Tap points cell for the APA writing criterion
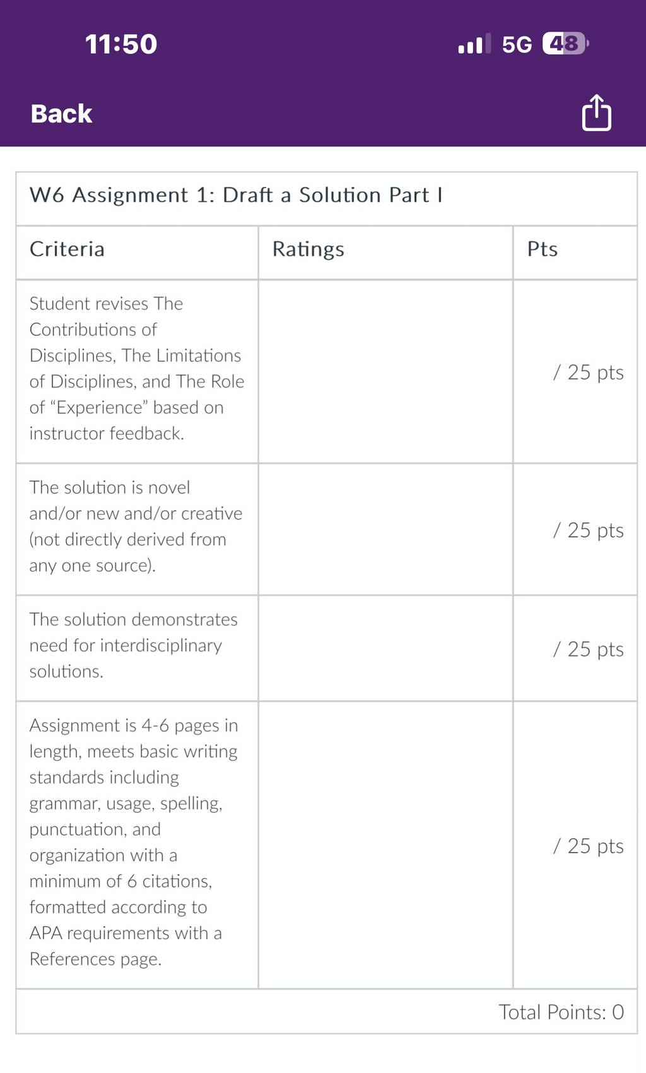The height and width of the screenshot is (1073, 646). point(575,845)
